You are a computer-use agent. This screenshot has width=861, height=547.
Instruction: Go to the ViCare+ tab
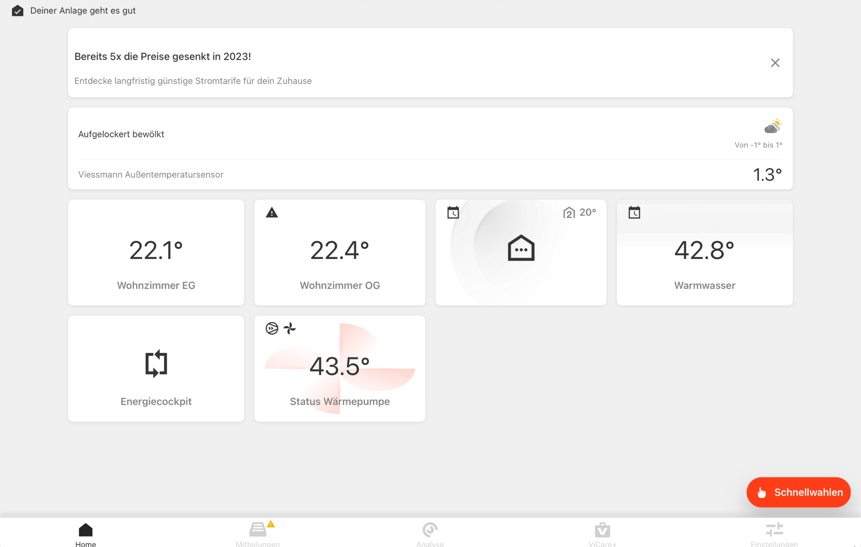(x=602, y=533)
